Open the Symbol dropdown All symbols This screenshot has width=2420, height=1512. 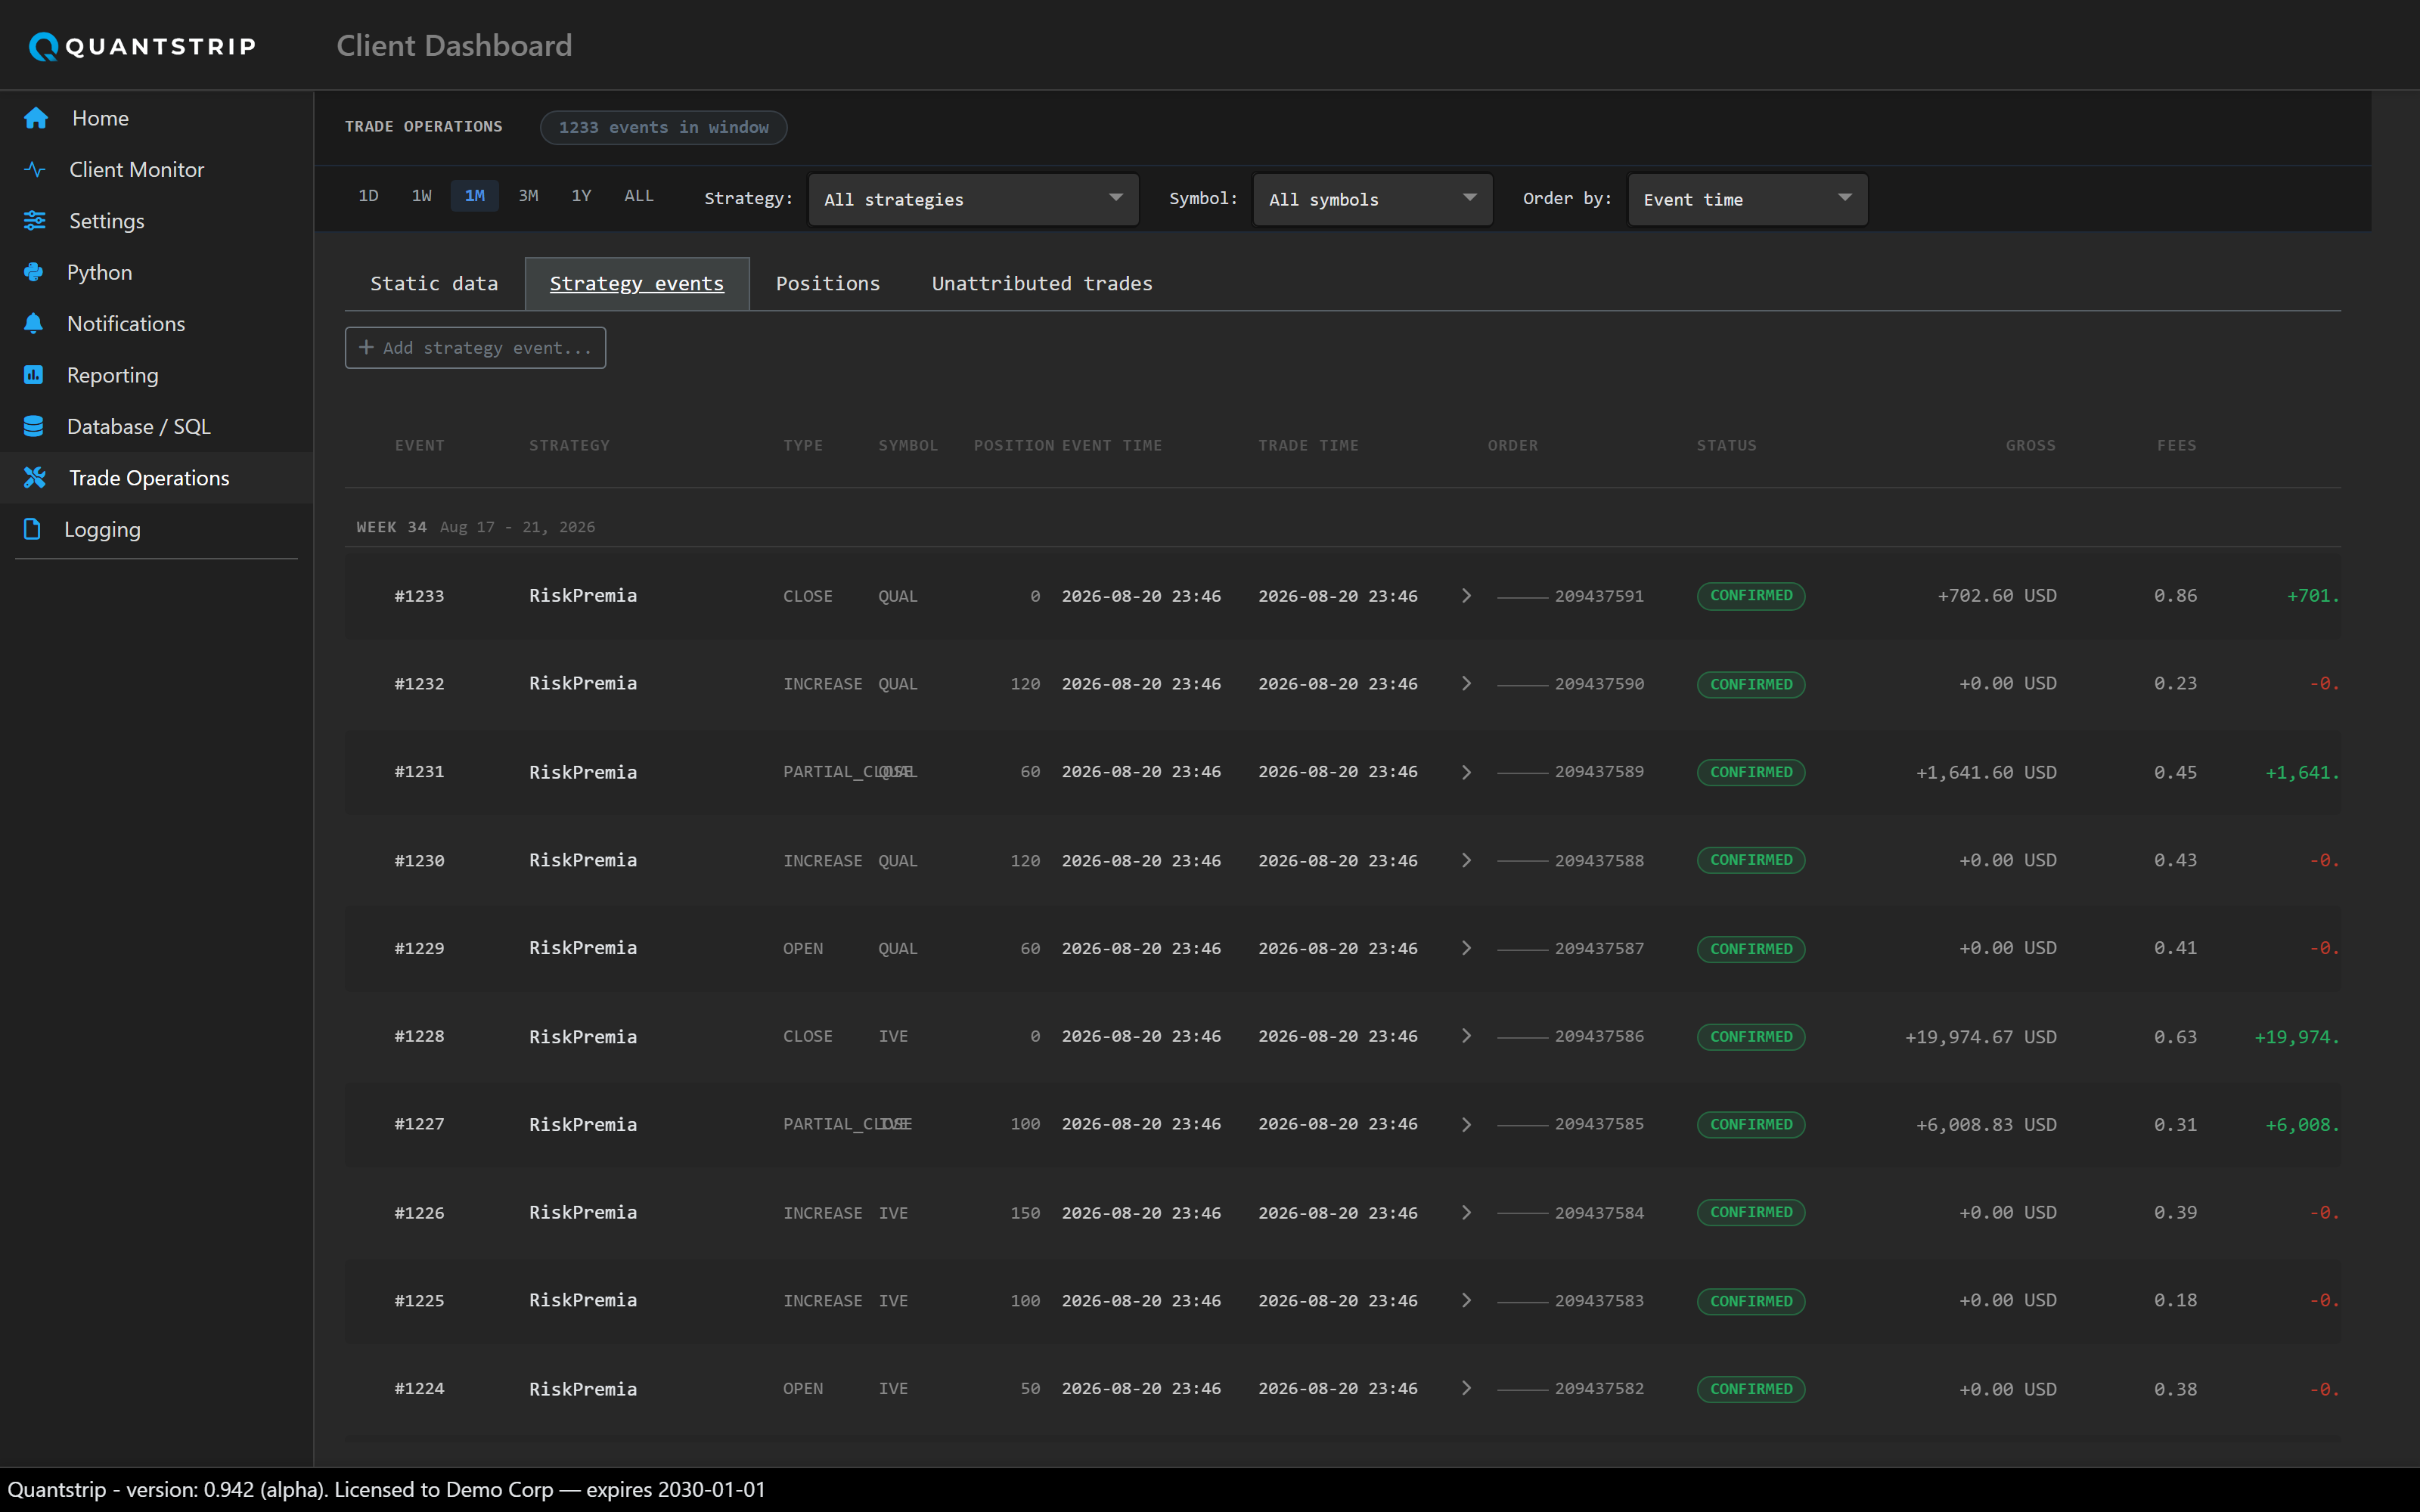[1372, 199]
